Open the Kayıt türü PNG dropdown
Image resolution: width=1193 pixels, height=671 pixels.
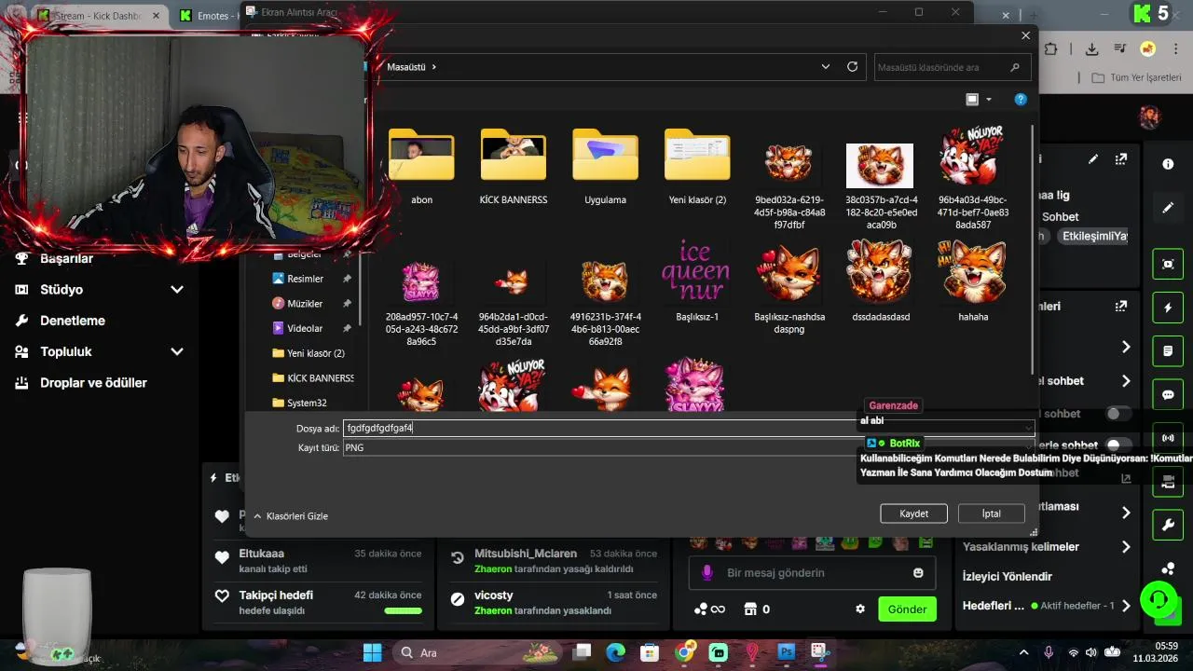689,447
